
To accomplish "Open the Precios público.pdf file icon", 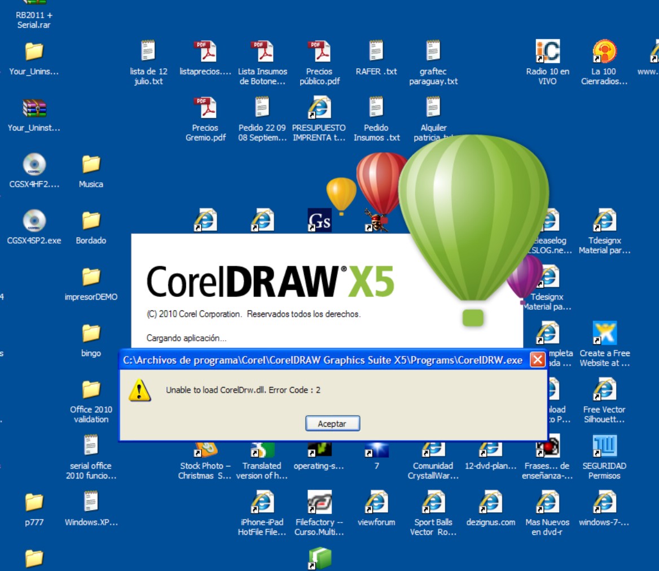I will click(x=319, y=52).
